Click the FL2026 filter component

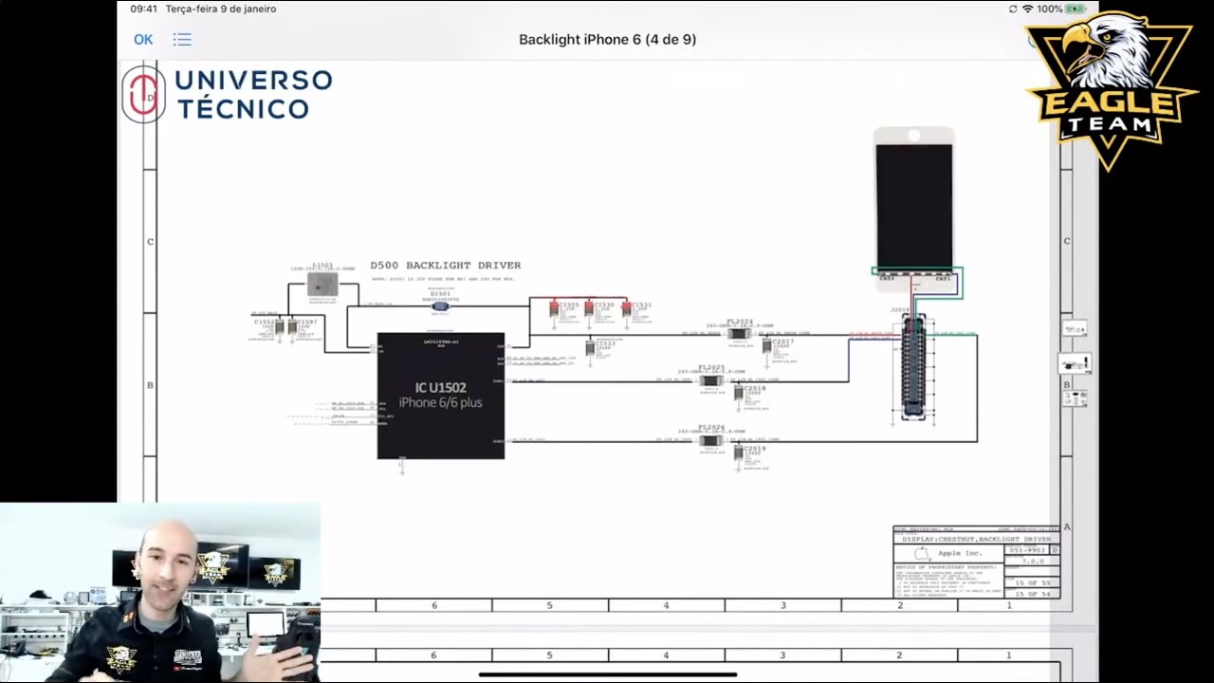coord(710,440)
